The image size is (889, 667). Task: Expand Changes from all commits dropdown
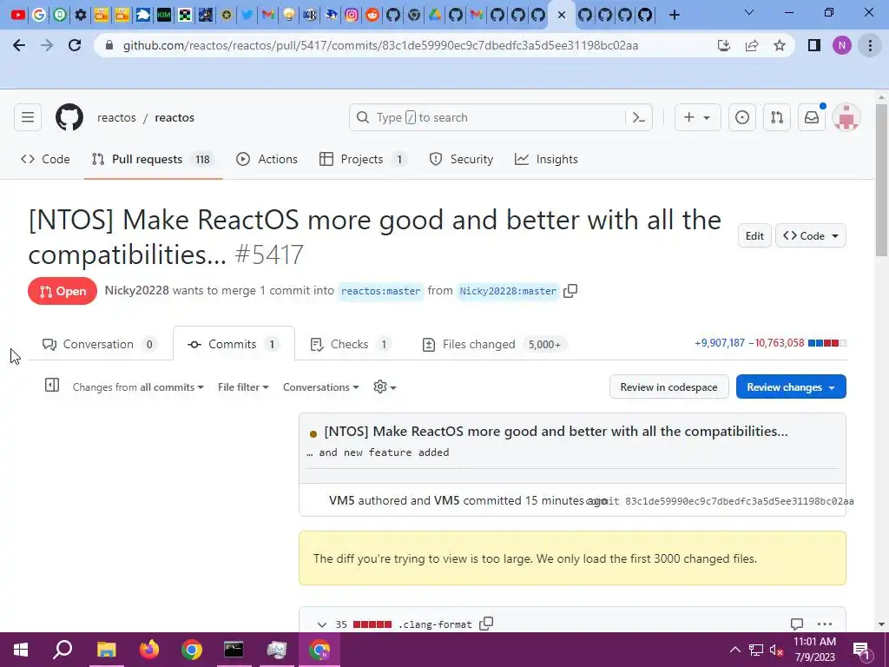[x=138, y=387]
